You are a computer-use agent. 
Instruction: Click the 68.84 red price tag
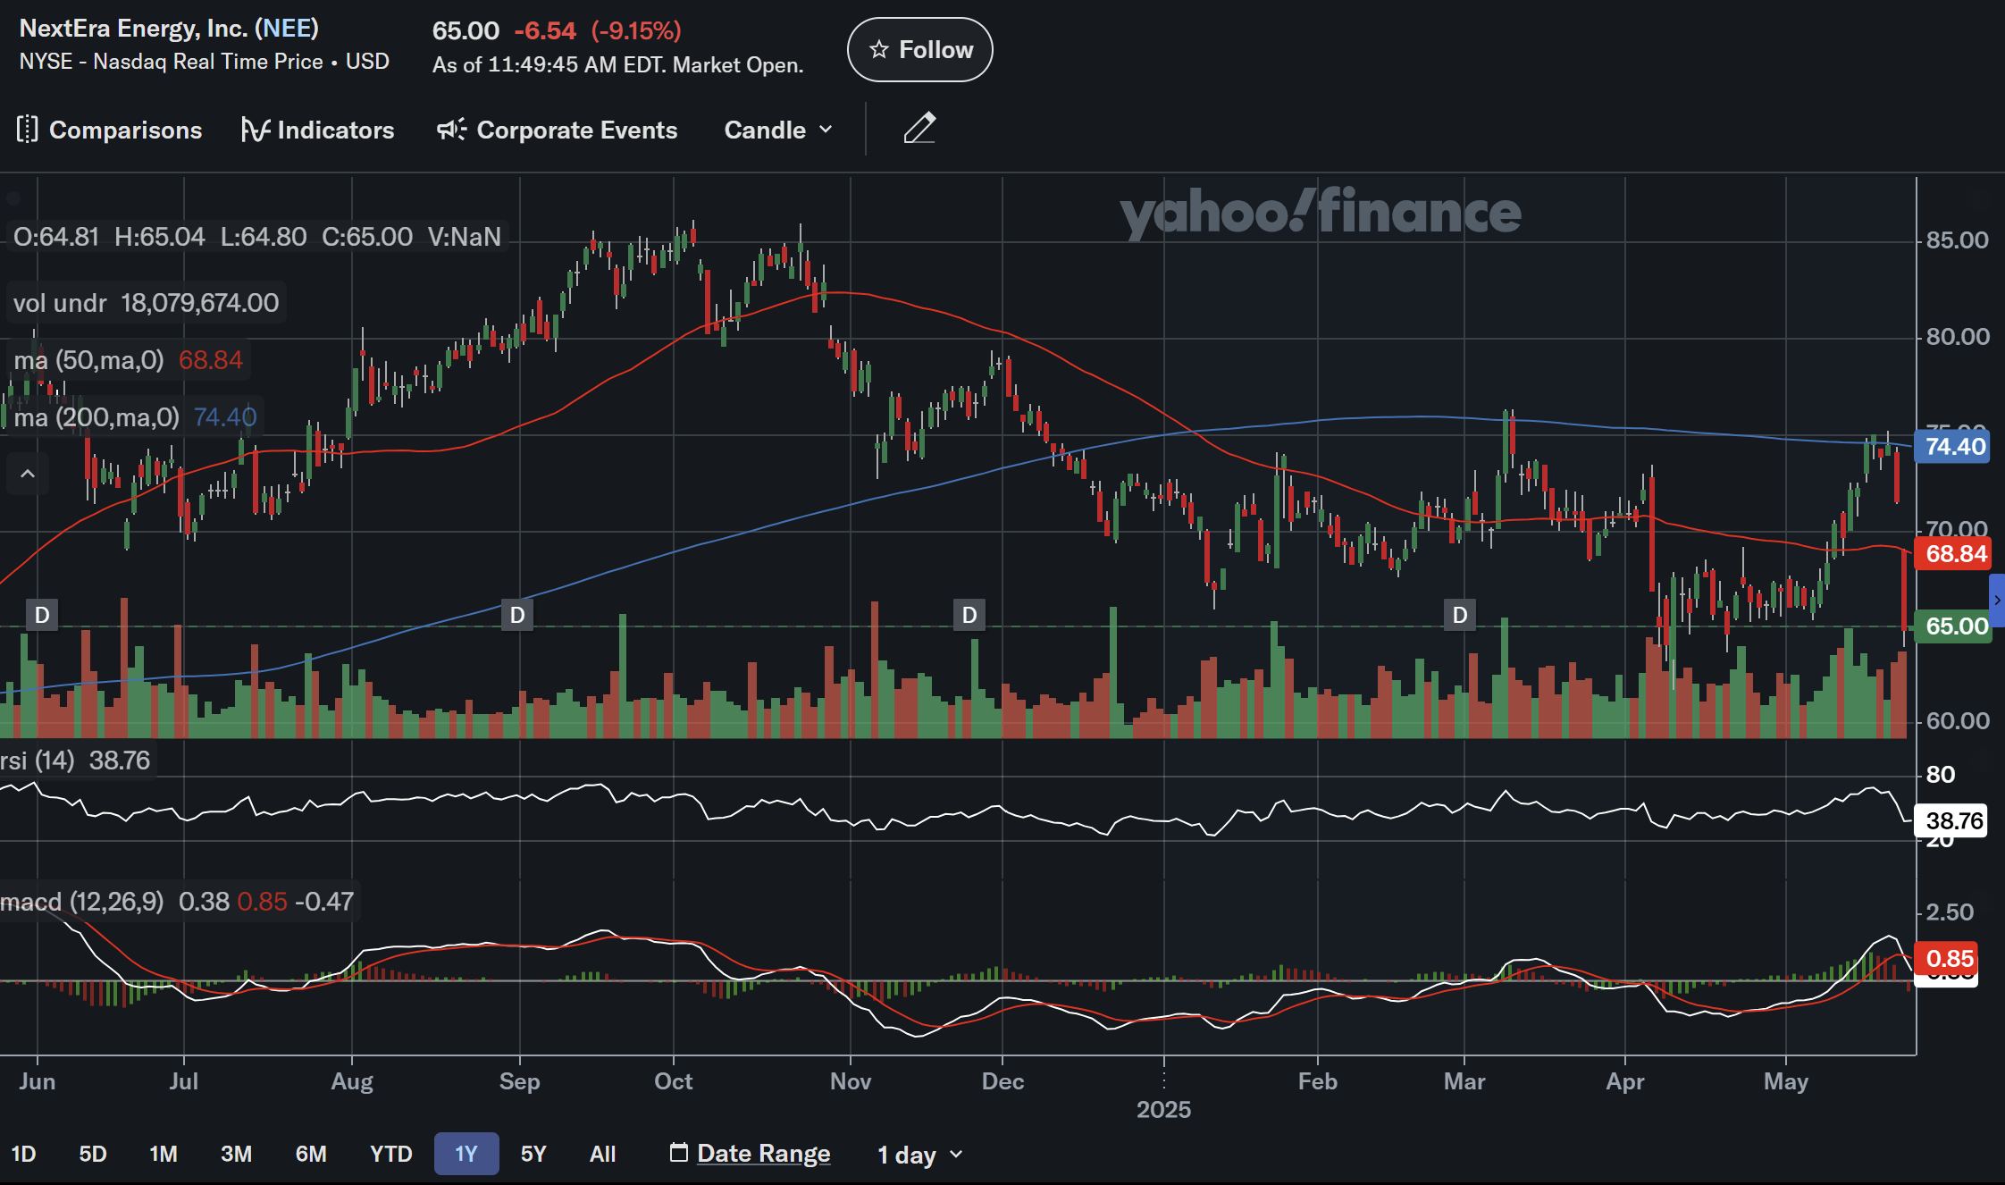pyautogui.click(x=1955, y=553)
